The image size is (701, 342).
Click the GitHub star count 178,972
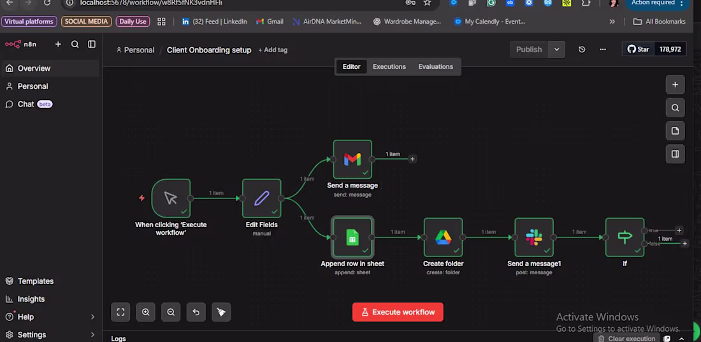[x=670, y=49]
